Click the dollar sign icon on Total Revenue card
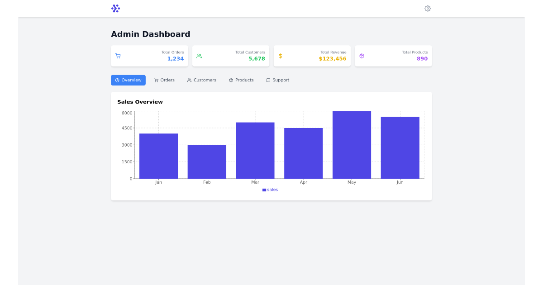The width and height of the screenshot is (543, 285). coord(281,55)
